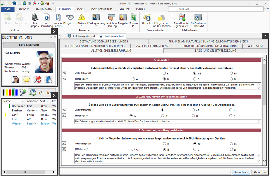Select the filter funnel icon above the client list
This screenshot has width=270, height=176.
[23, 92]
